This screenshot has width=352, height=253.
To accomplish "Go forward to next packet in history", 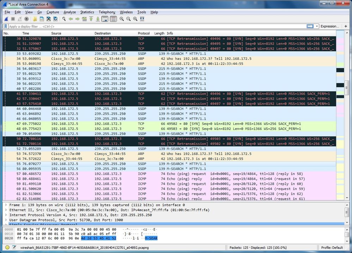I will 78,19.
